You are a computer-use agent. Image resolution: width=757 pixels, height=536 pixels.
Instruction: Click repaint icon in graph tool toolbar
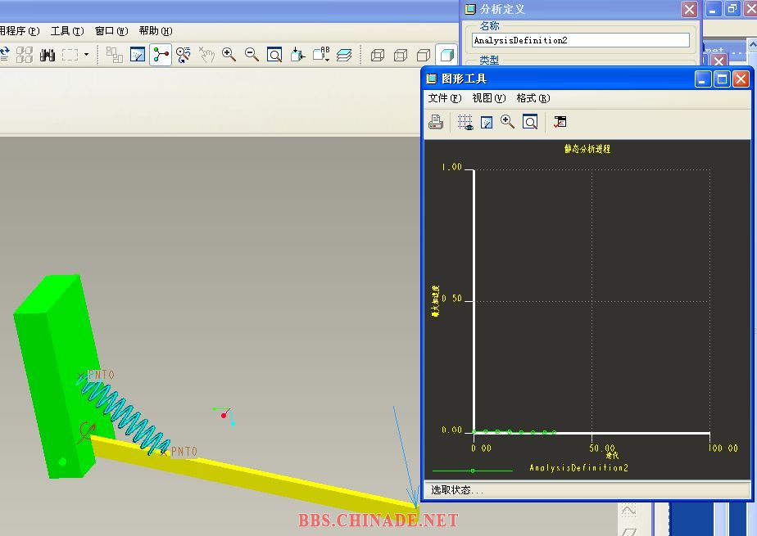[487, 122]
